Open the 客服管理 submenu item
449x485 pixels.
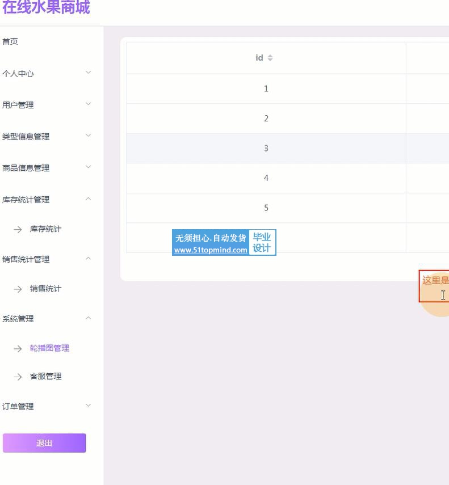45,377
